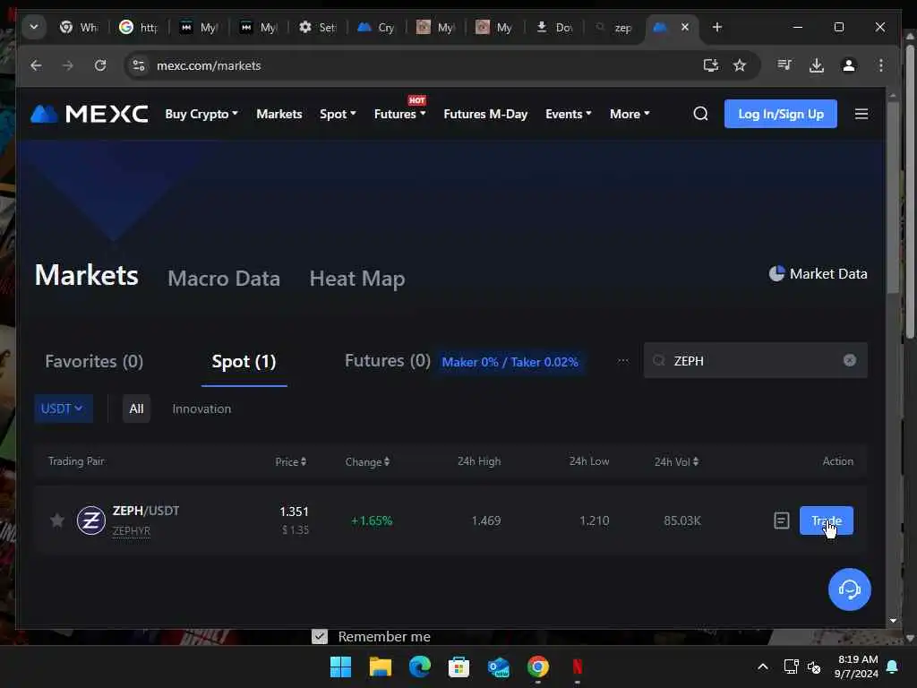Click the Log In/Sign Up button
Viewport: 917px width, 688px height.
[780, 114]
